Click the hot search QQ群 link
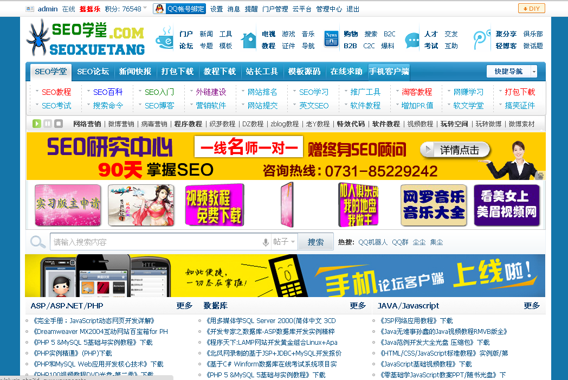568x380 pixels. tap(400, 242)
